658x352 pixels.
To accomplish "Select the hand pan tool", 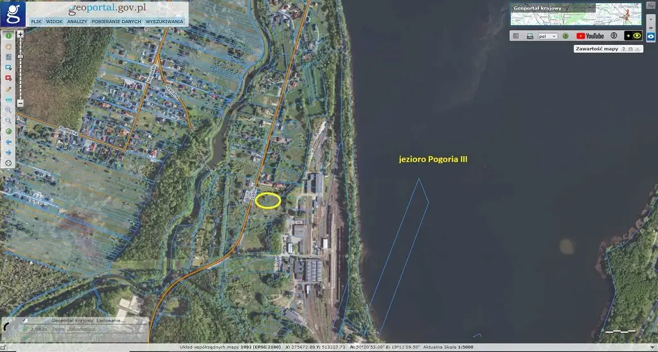I will (x=9, y=46).
